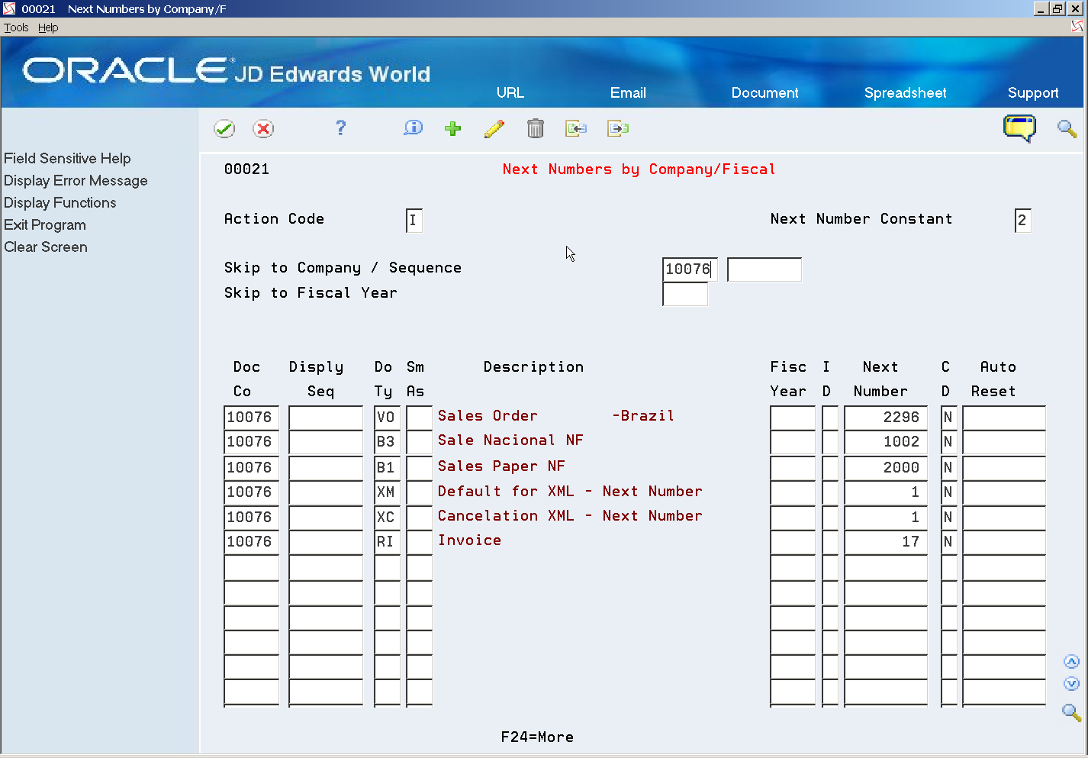The width and height of the screenshot is (1088, 758).
Task: Click the magnifier icon in the toolbar
Action: pos(1067,128)
